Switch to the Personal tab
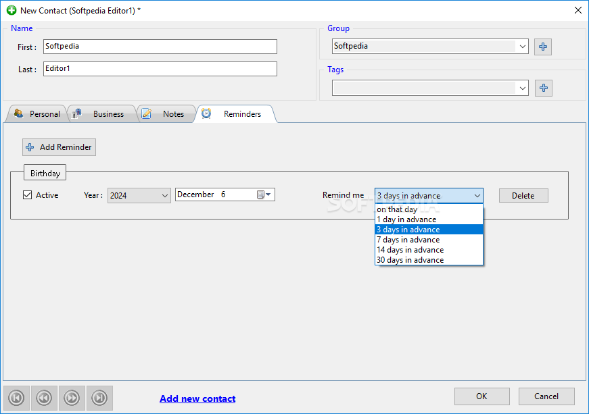Image resolution: width=589 pixels, height=414 pixels. point(37,114)
